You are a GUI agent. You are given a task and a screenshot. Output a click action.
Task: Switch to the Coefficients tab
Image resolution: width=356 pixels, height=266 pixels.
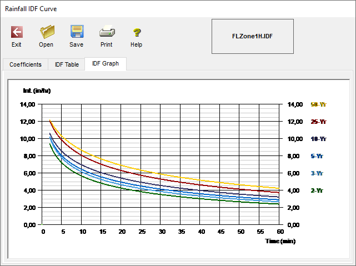click(x=26, y=64)
